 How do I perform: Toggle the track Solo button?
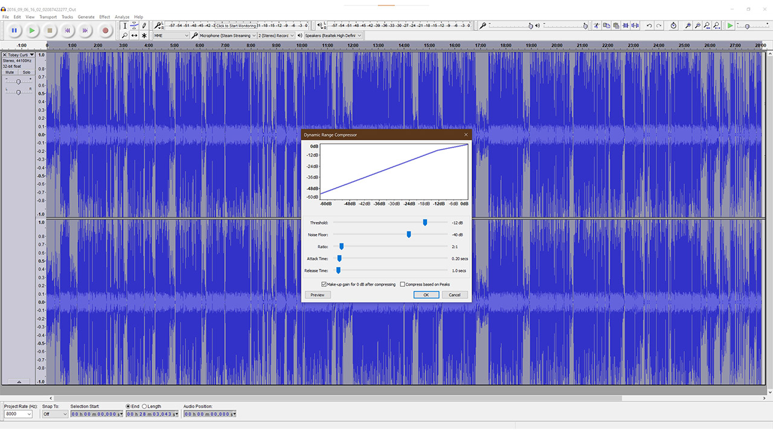[x=26, y=72]
